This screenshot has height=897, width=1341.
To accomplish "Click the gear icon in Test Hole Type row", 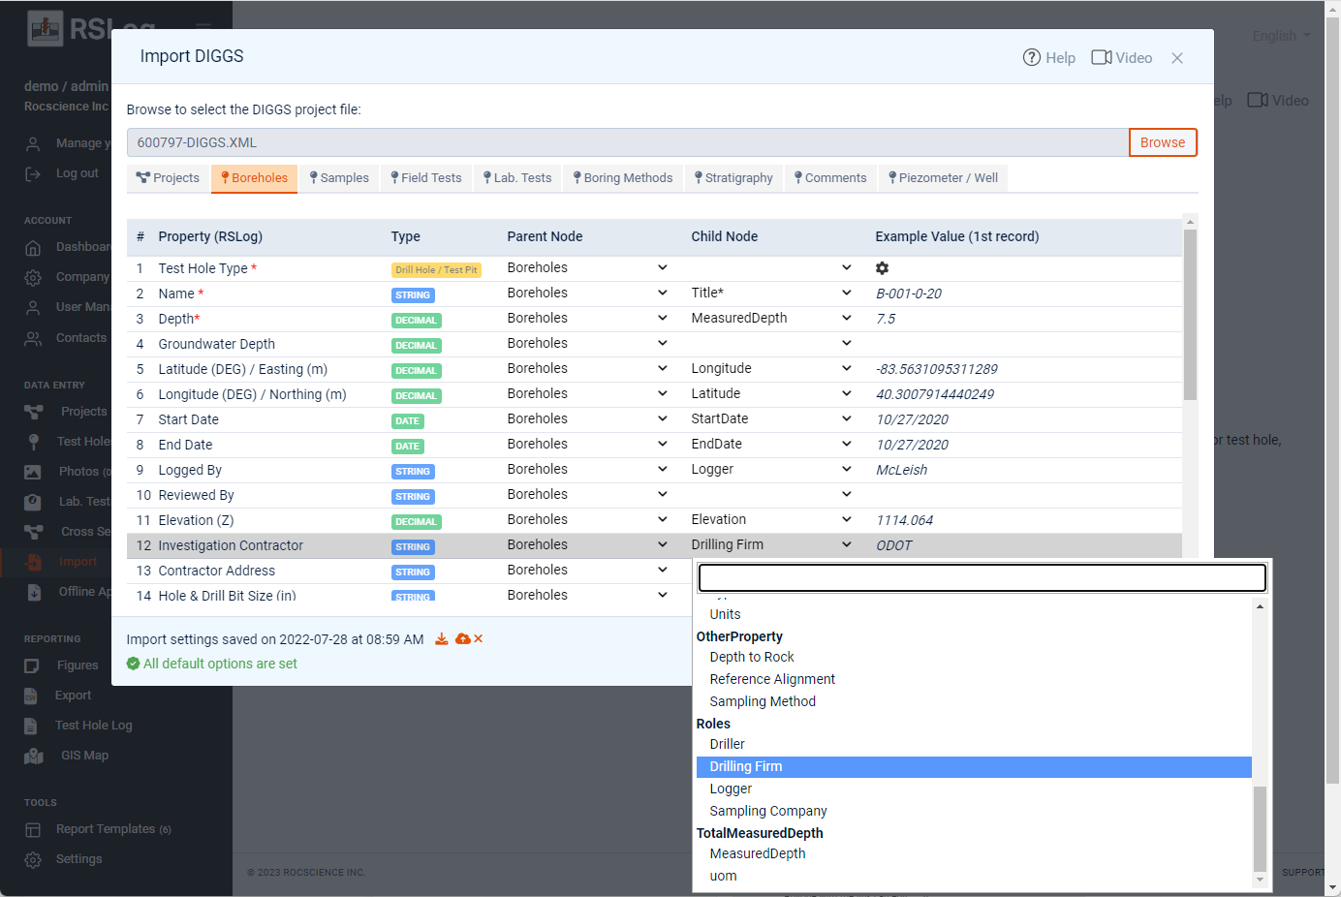I will click(882, 268).
